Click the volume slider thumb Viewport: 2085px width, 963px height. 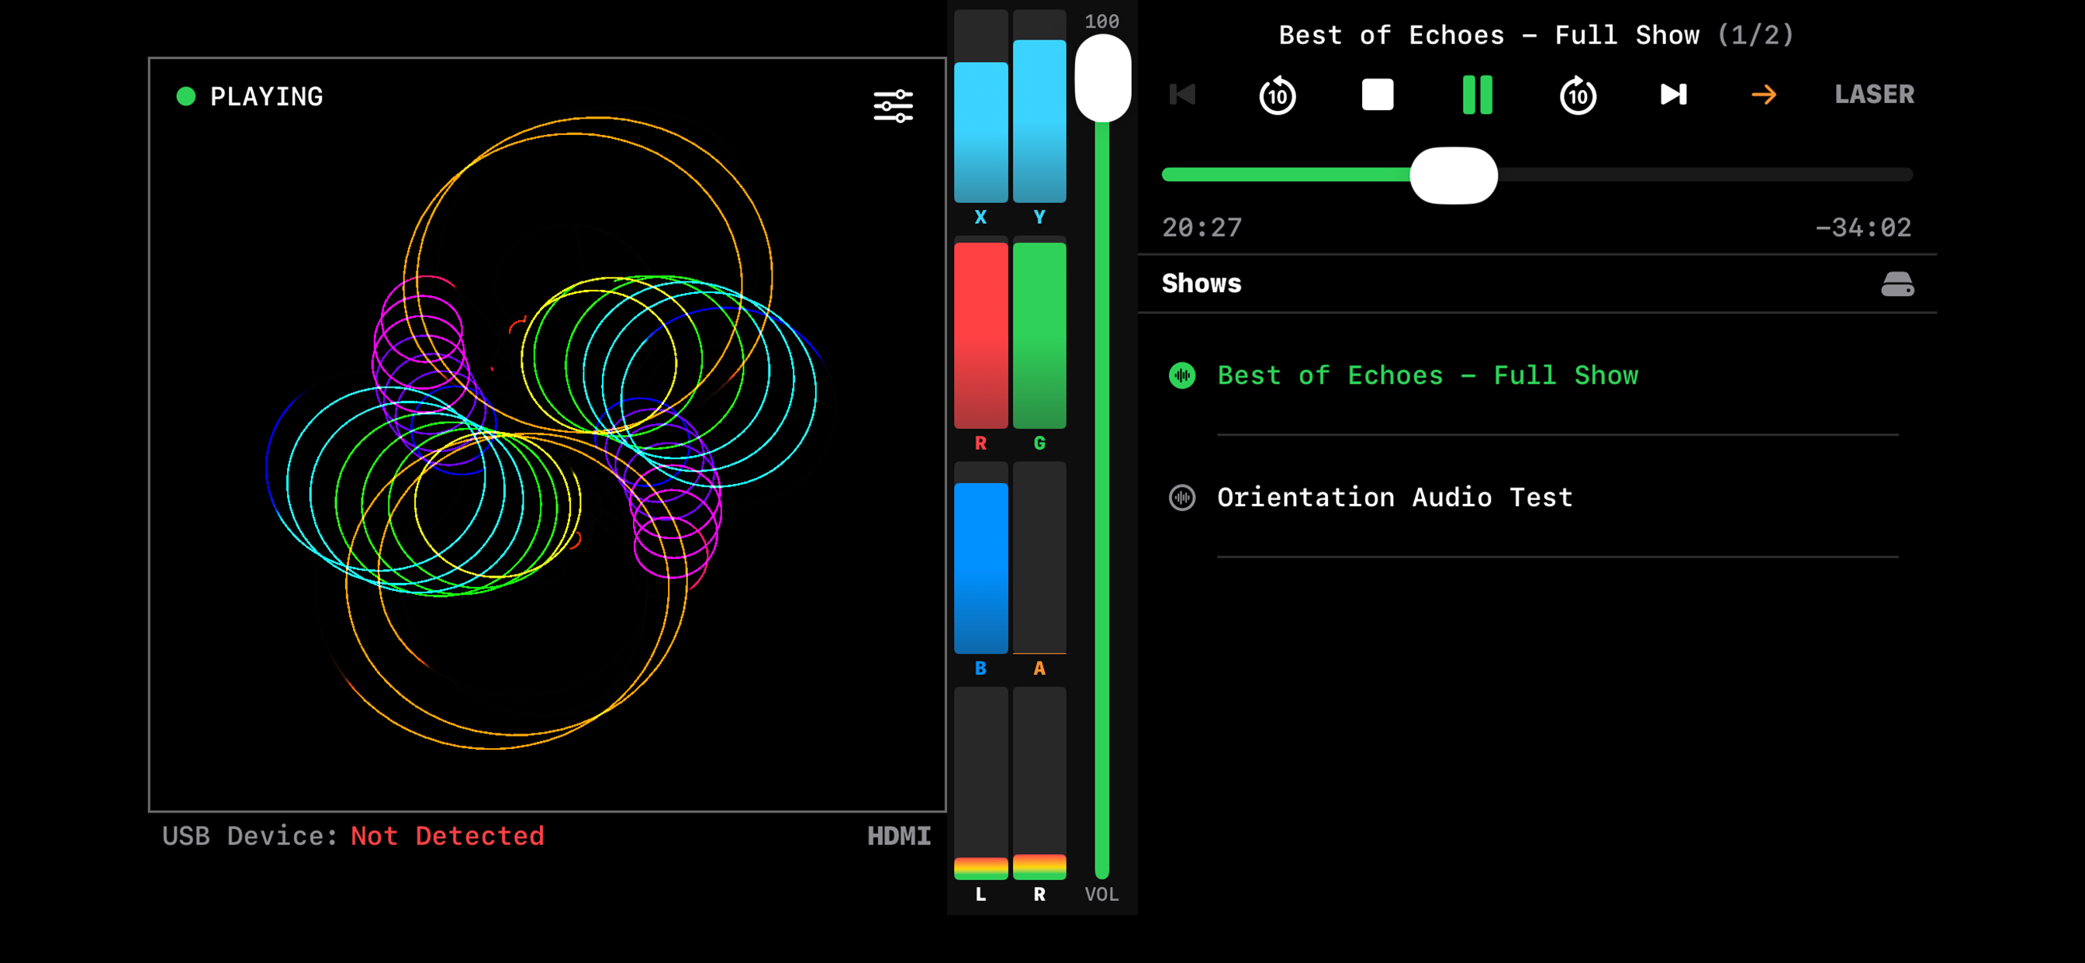coord(1102,78)
